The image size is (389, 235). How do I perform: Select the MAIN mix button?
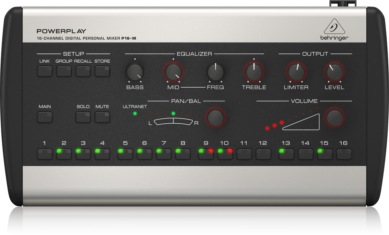pyautogui.click(x=45, y=117)
